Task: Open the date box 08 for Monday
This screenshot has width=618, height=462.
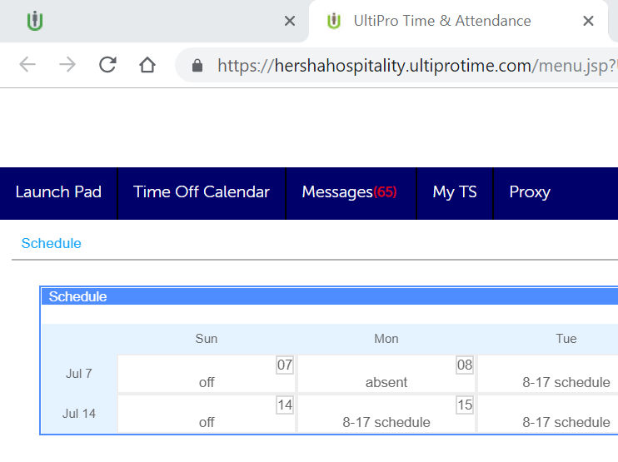Action: [x=464, y=365]
